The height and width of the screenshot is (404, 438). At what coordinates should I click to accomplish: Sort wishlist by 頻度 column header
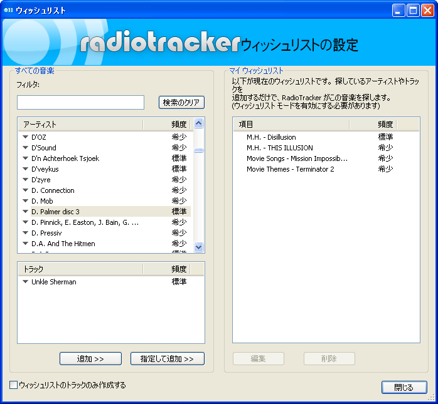point(373,125)
